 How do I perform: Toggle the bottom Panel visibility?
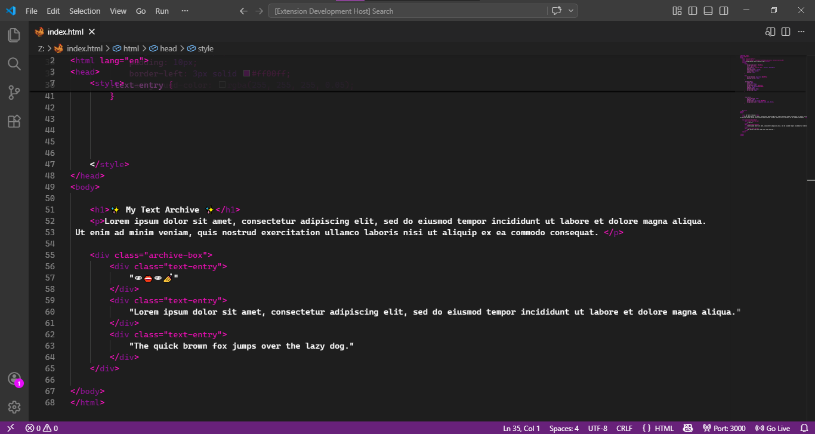[x=708, y=11]
